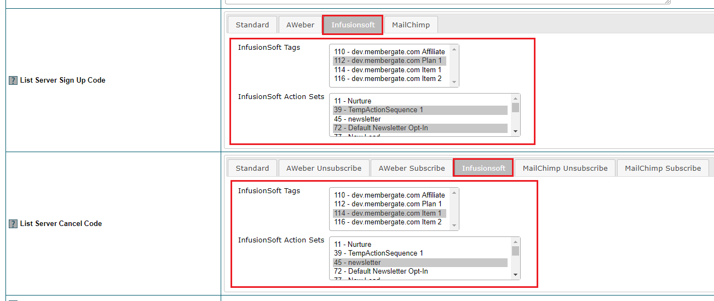
Task: Select tag 114 Item 1 in Sign Up tags
Action: tap(390, 70)
